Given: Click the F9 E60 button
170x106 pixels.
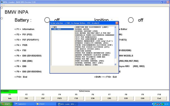Looking at the screenshot, I should [143, 98].
